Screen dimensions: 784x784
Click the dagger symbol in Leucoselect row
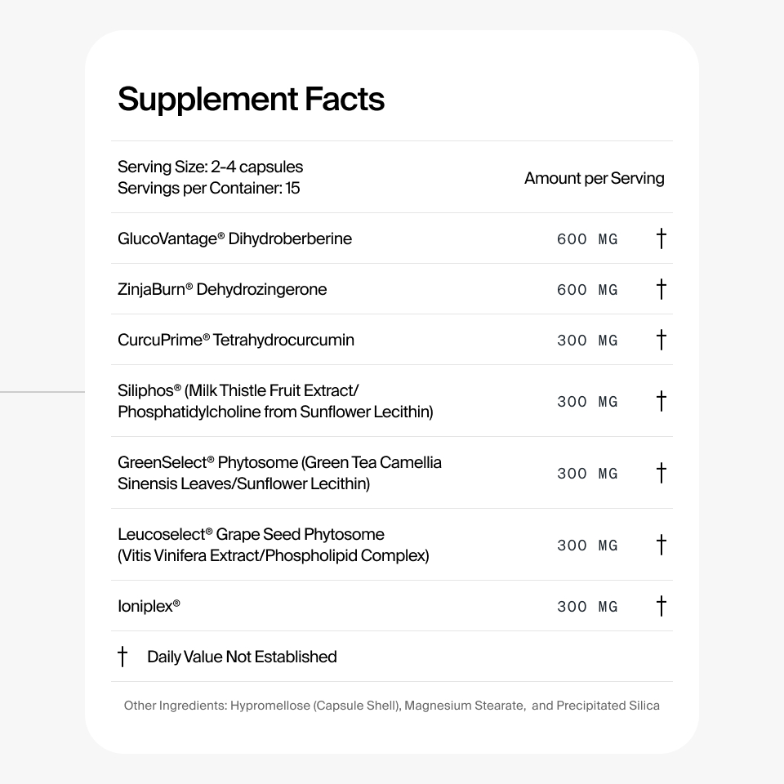coord(661,545)
